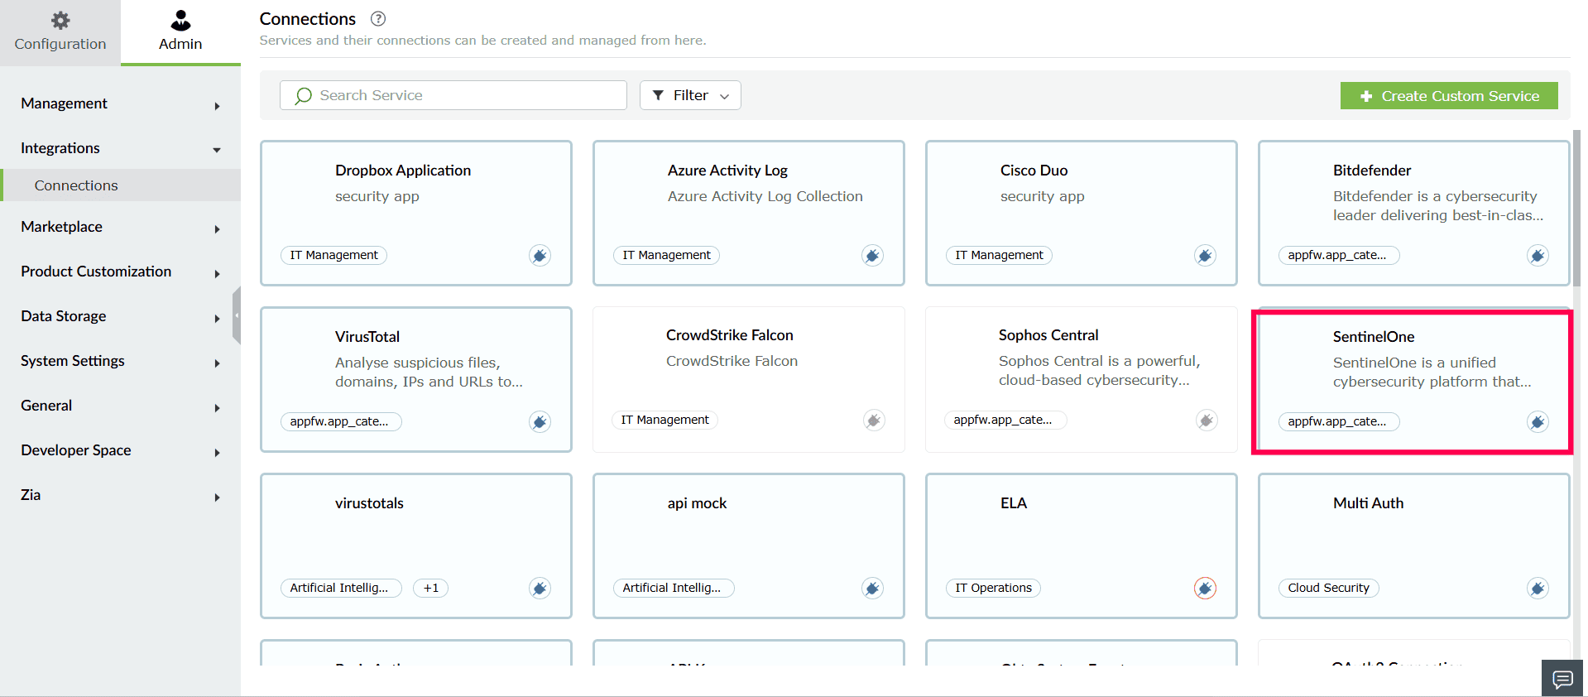
Task: Click the plug icon on Multi Auth card
Action: [x=1538, y=589]
